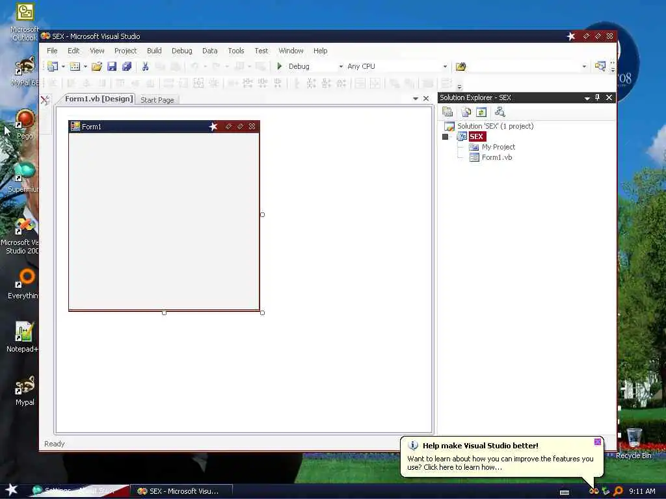This screenshot has height=499, width=666.
Task: Click the Show All Files icon in Solution Explorer
Action: (x=466, y=112)
